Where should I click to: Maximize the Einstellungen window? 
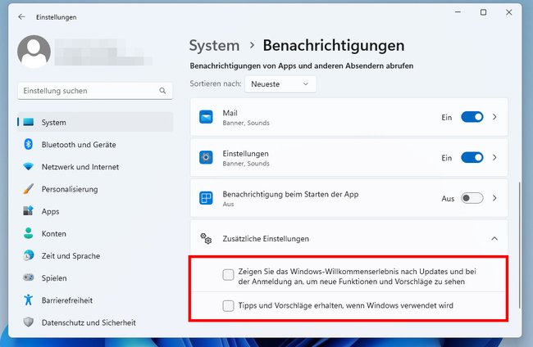483,12
